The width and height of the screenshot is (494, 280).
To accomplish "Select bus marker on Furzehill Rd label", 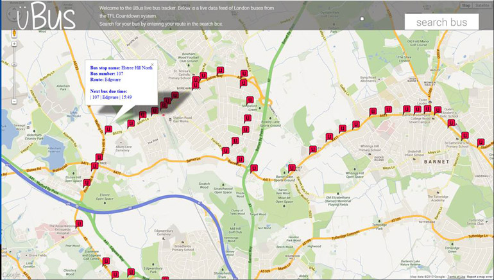I will click(x=225, y=151).
